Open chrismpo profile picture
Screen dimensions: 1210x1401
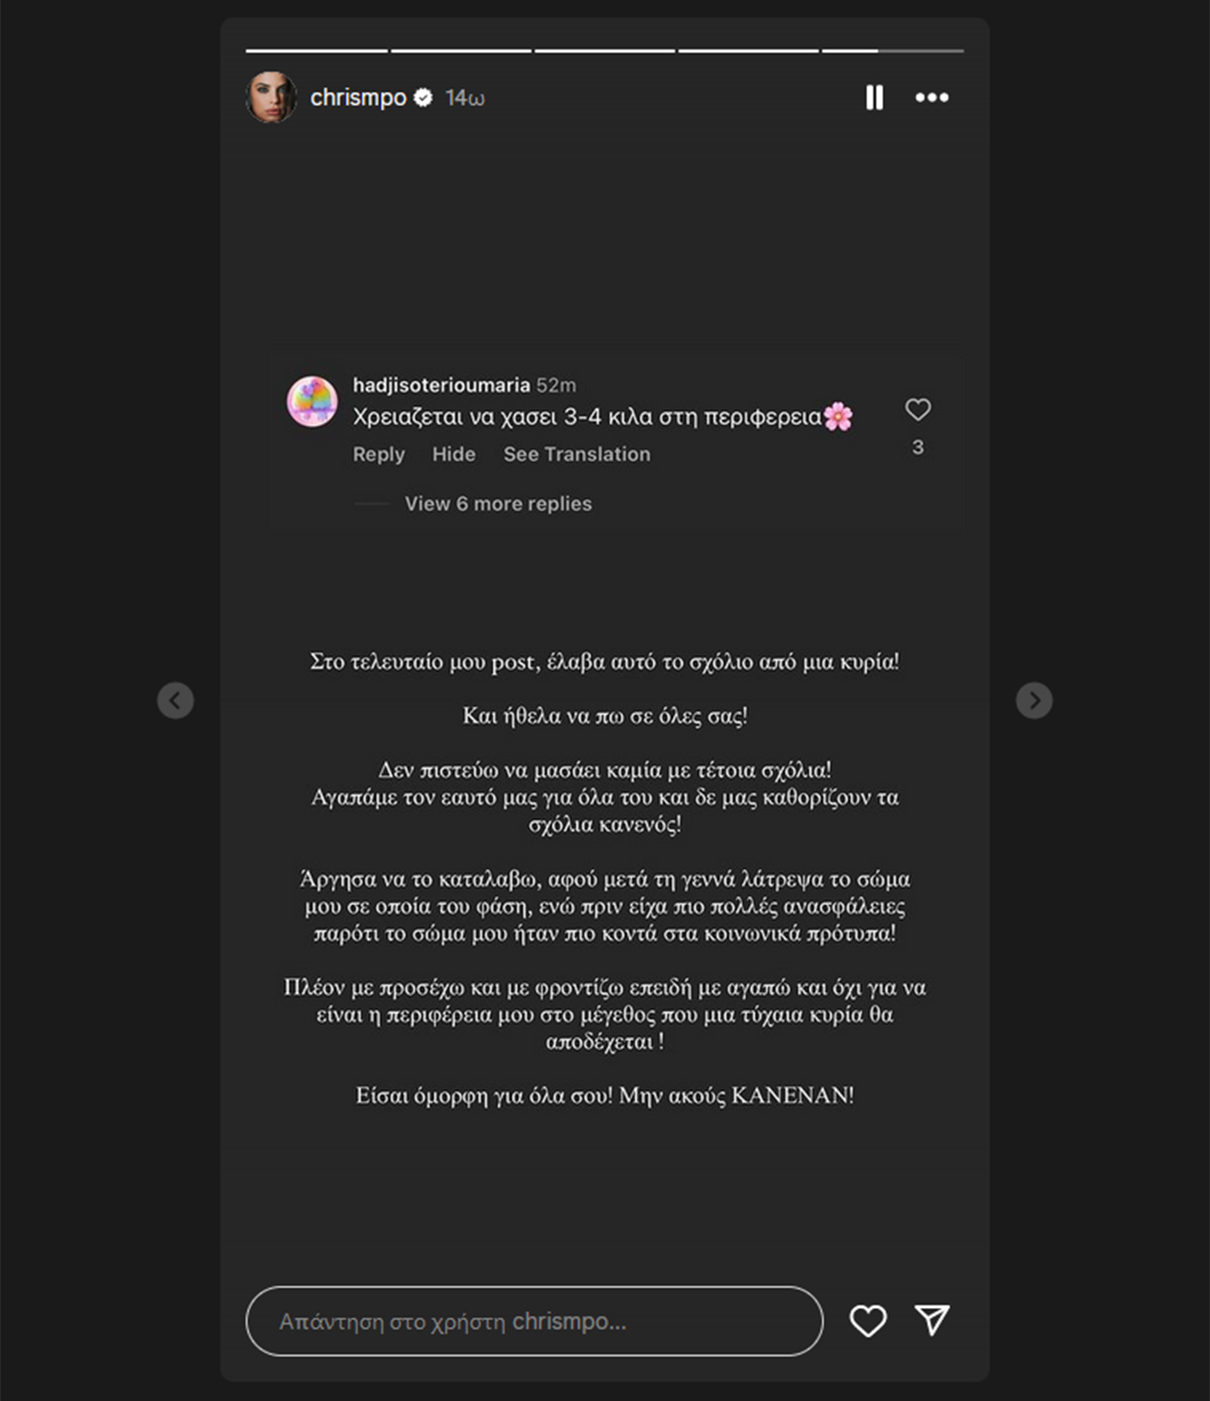coord(272,97)
